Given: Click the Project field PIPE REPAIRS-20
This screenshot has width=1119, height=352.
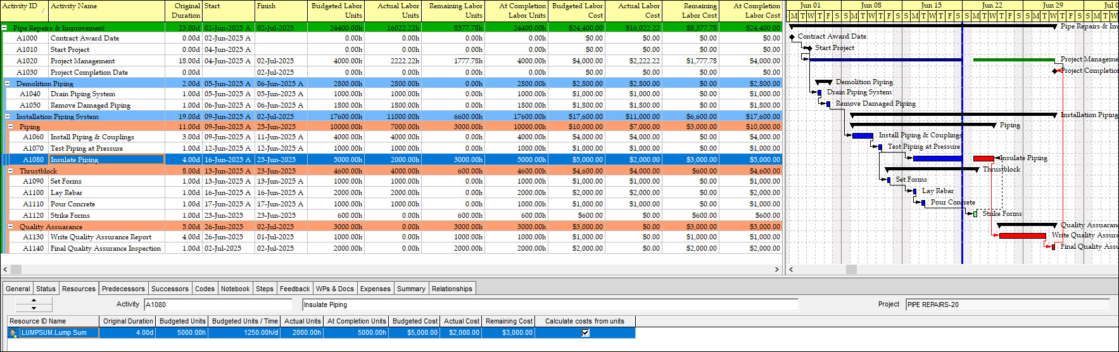Looking at the screenshot, I should click(1008, 305).
